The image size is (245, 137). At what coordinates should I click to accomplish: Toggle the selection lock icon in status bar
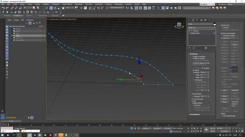(x=135, y=129)
